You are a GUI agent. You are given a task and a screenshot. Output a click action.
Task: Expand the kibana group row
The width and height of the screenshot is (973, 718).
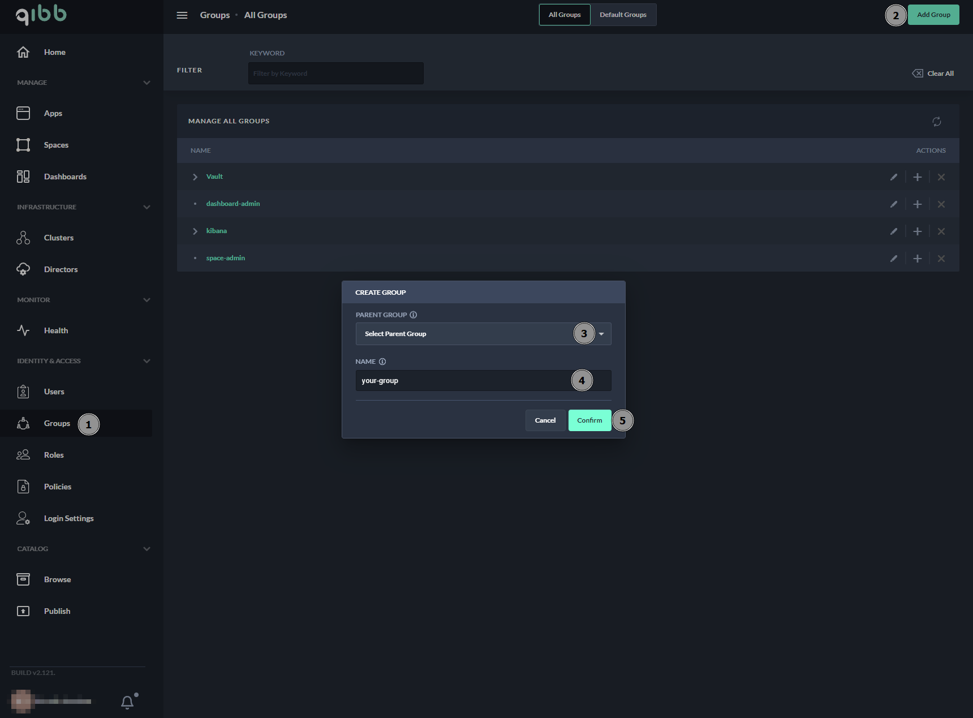(x=195, y=231)
